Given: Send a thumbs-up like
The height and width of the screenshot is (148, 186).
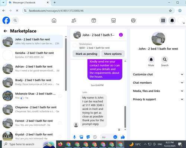Looking at the screenshot, I should pos(123,137).
